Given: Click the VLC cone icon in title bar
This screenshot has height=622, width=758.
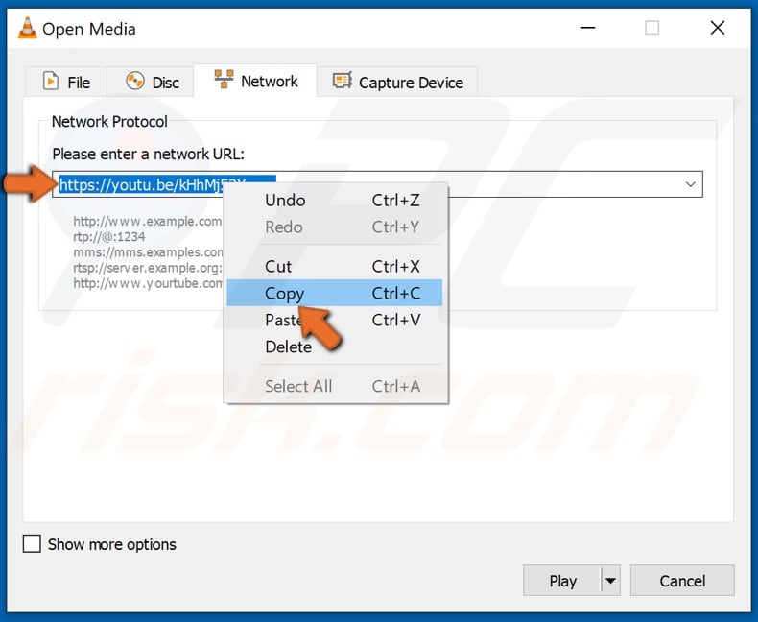Looking at the screenshot, I should [27, 28].
